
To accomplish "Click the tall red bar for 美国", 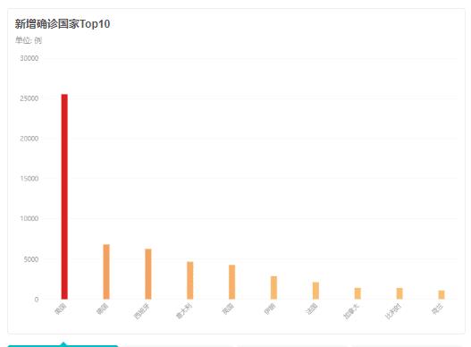I will click(64, 197).
